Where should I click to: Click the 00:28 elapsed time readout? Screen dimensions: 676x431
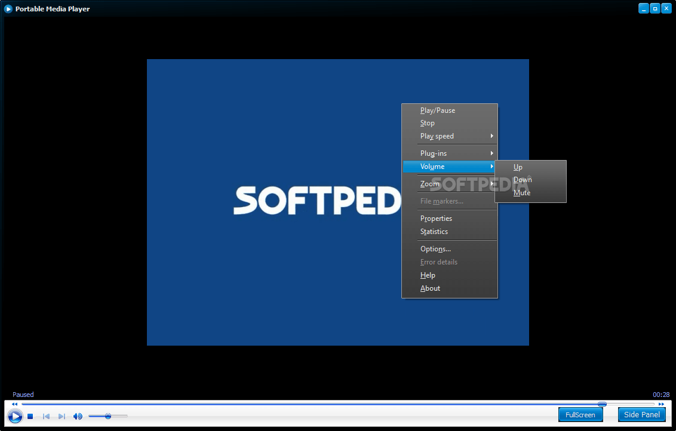pyautogui.click(x=661, y=395)
